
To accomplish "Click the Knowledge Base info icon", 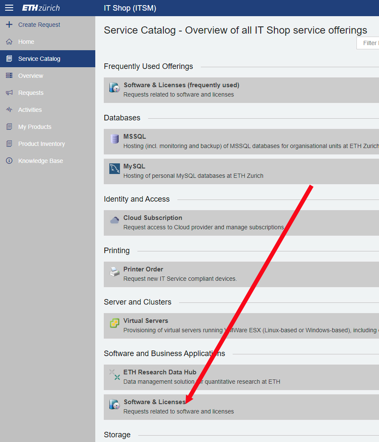I will pyautogui.click(x=9, y=161).
